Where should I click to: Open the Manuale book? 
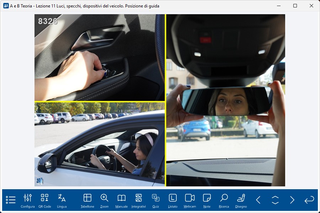[x=122, y=201]
